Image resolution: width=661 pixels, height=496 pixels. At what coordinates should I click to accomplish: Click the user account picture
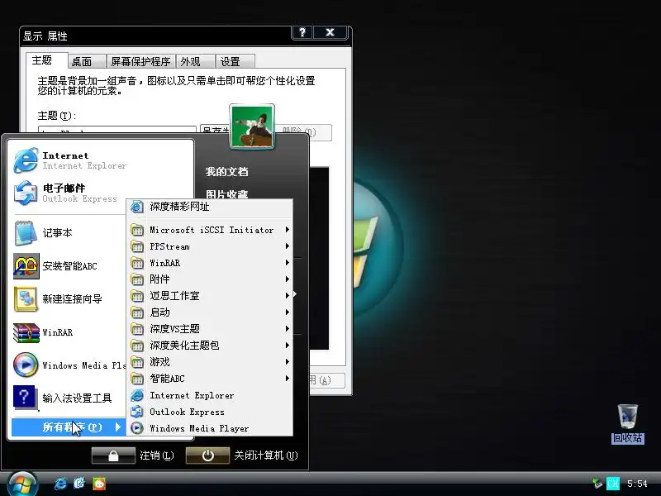pyautogui.click(x=252, y=126)
